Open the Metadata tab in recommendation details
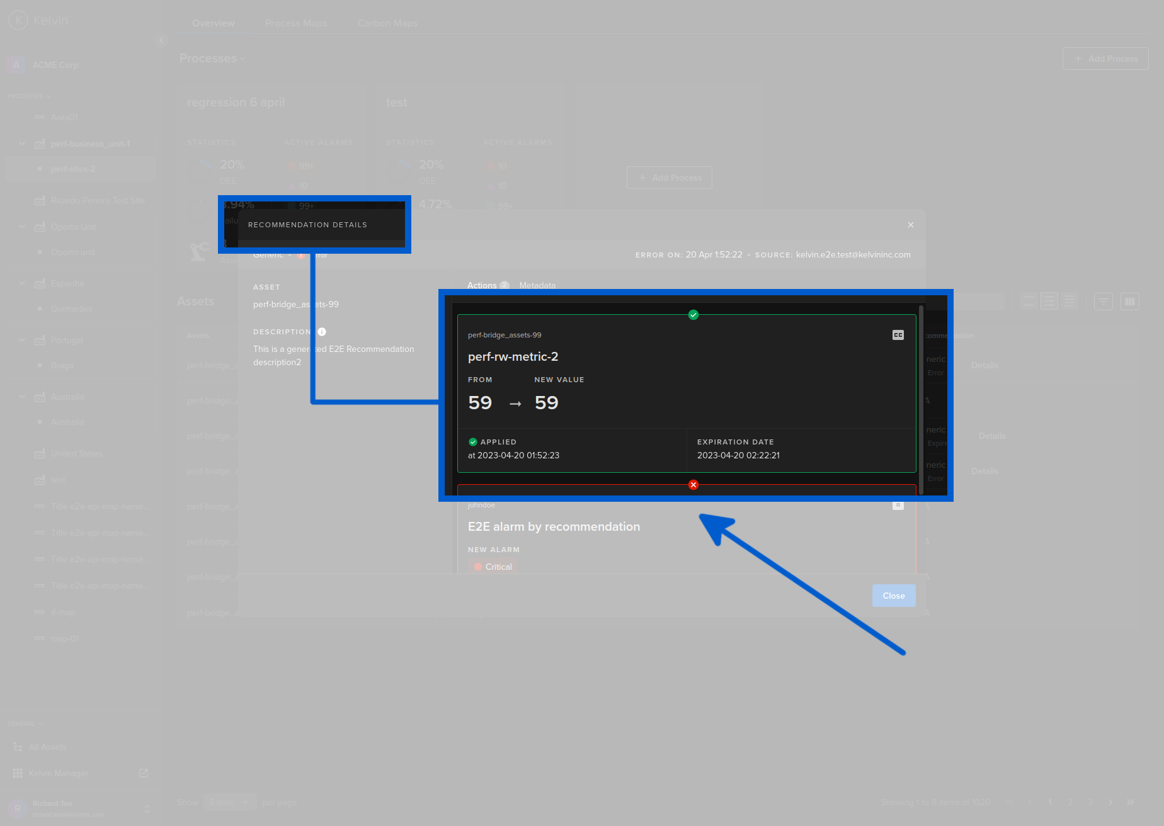The height and width of the screenshot is (826, 1164). pos(537,285)
